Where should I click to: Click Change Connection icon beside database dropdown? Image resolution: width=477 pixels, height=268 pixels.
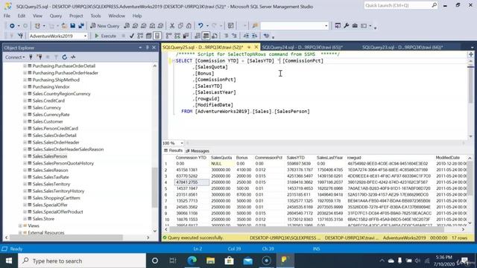click(x=20, y=36)
